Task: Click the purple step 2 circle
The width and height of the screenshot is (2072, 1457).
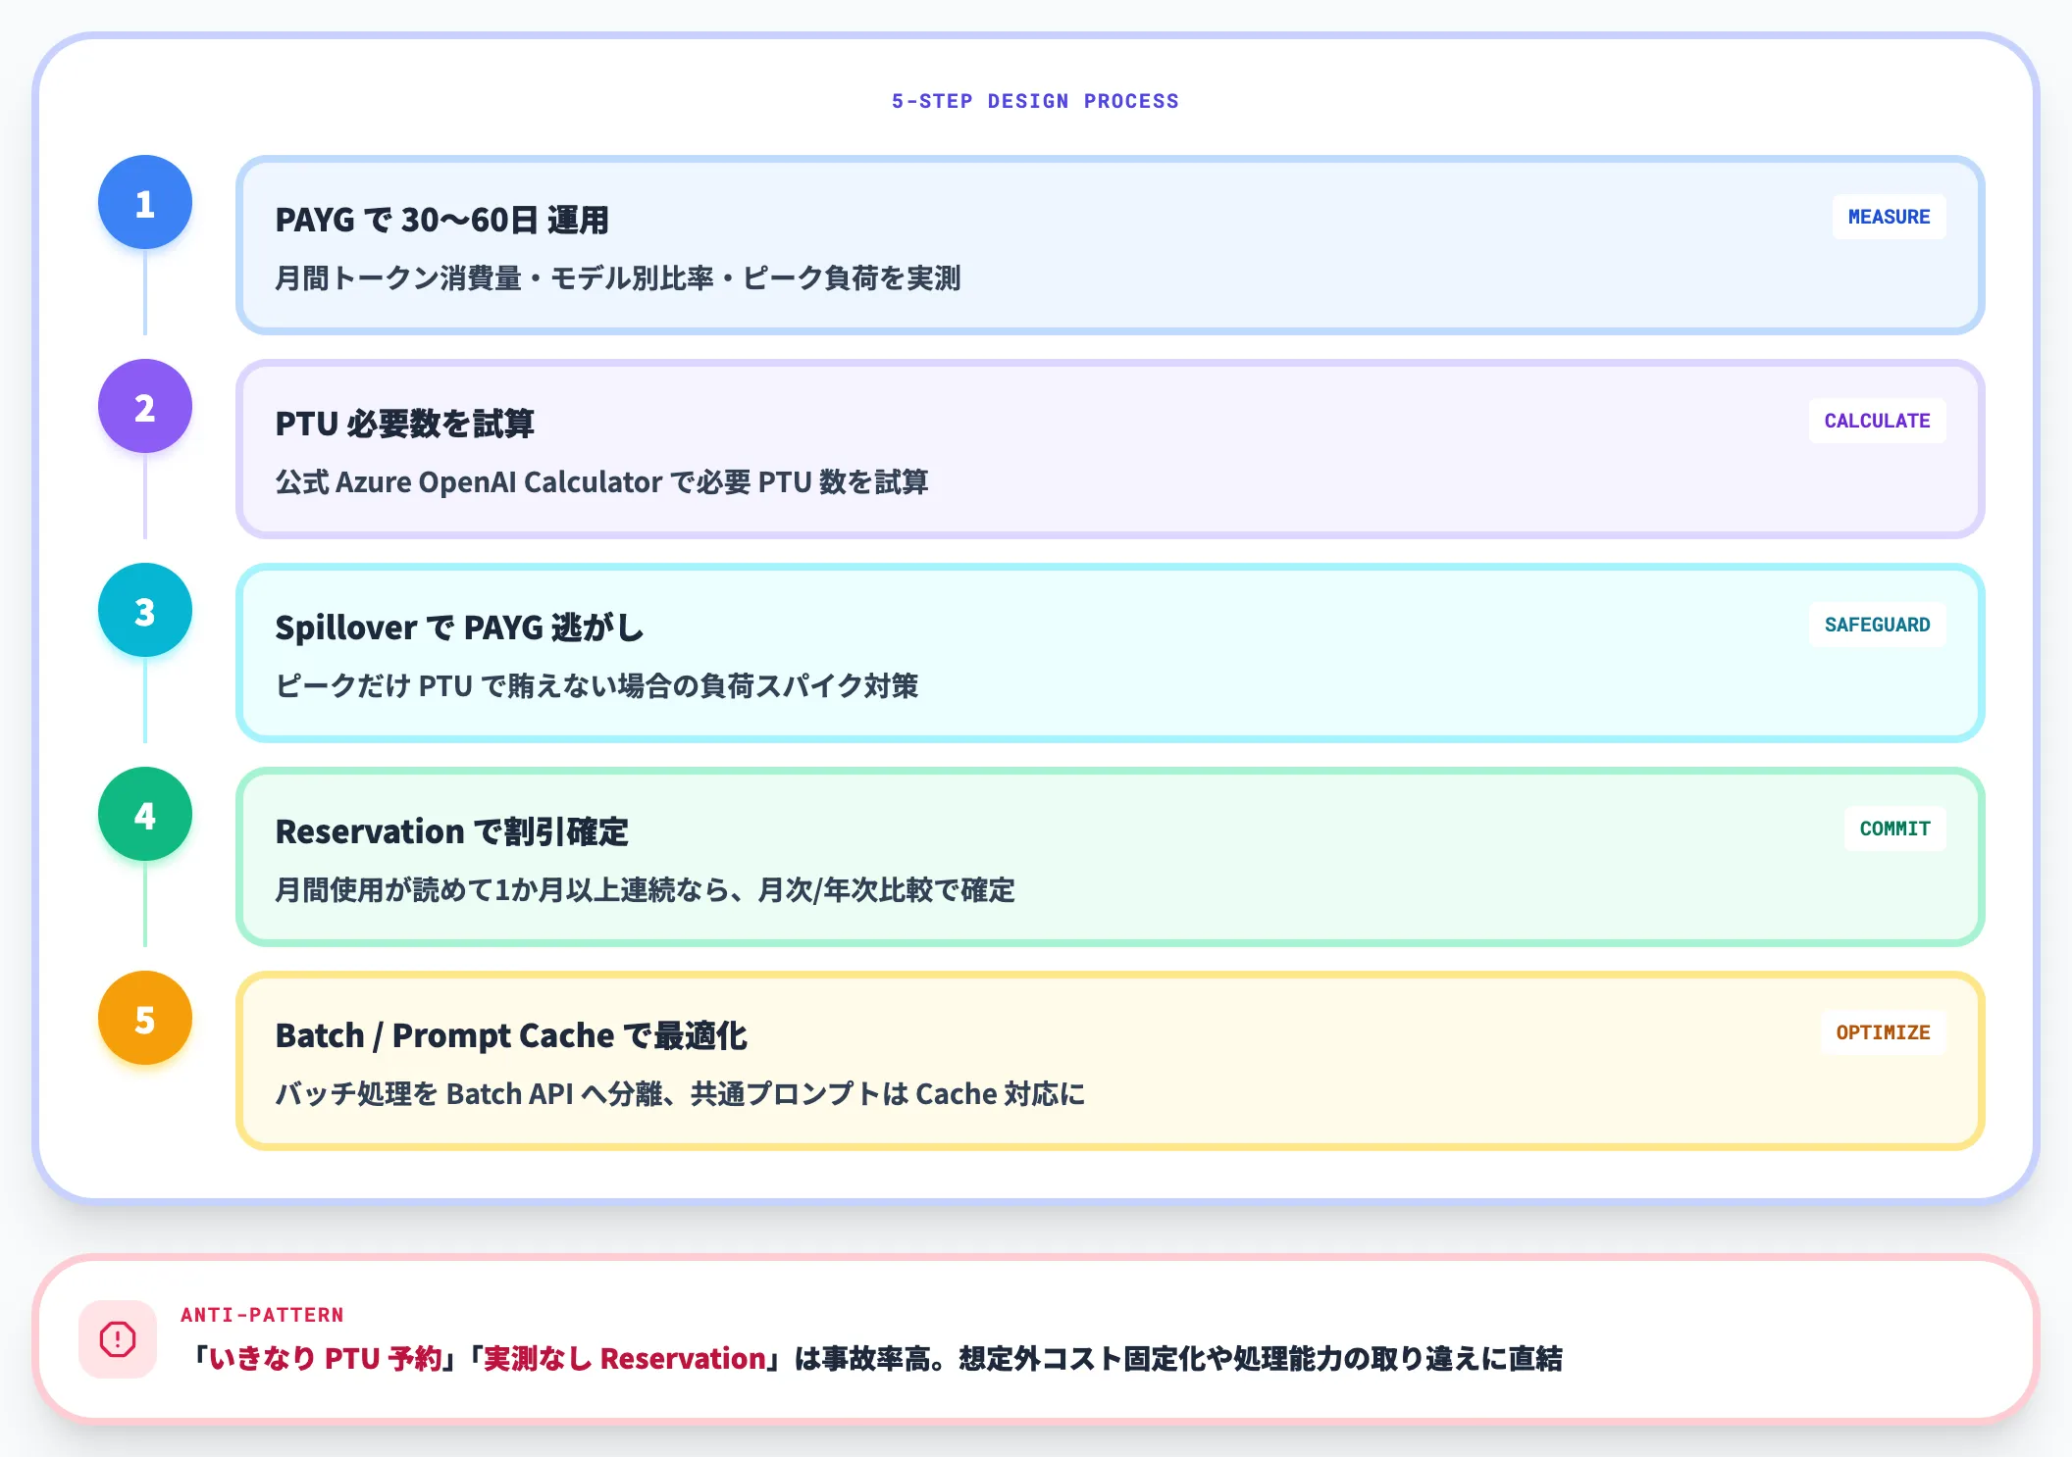Action: click(x=145, y=406)
